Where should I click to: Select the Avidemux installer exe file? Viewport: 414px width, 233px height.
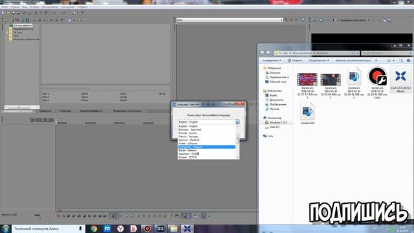(400, 79)
